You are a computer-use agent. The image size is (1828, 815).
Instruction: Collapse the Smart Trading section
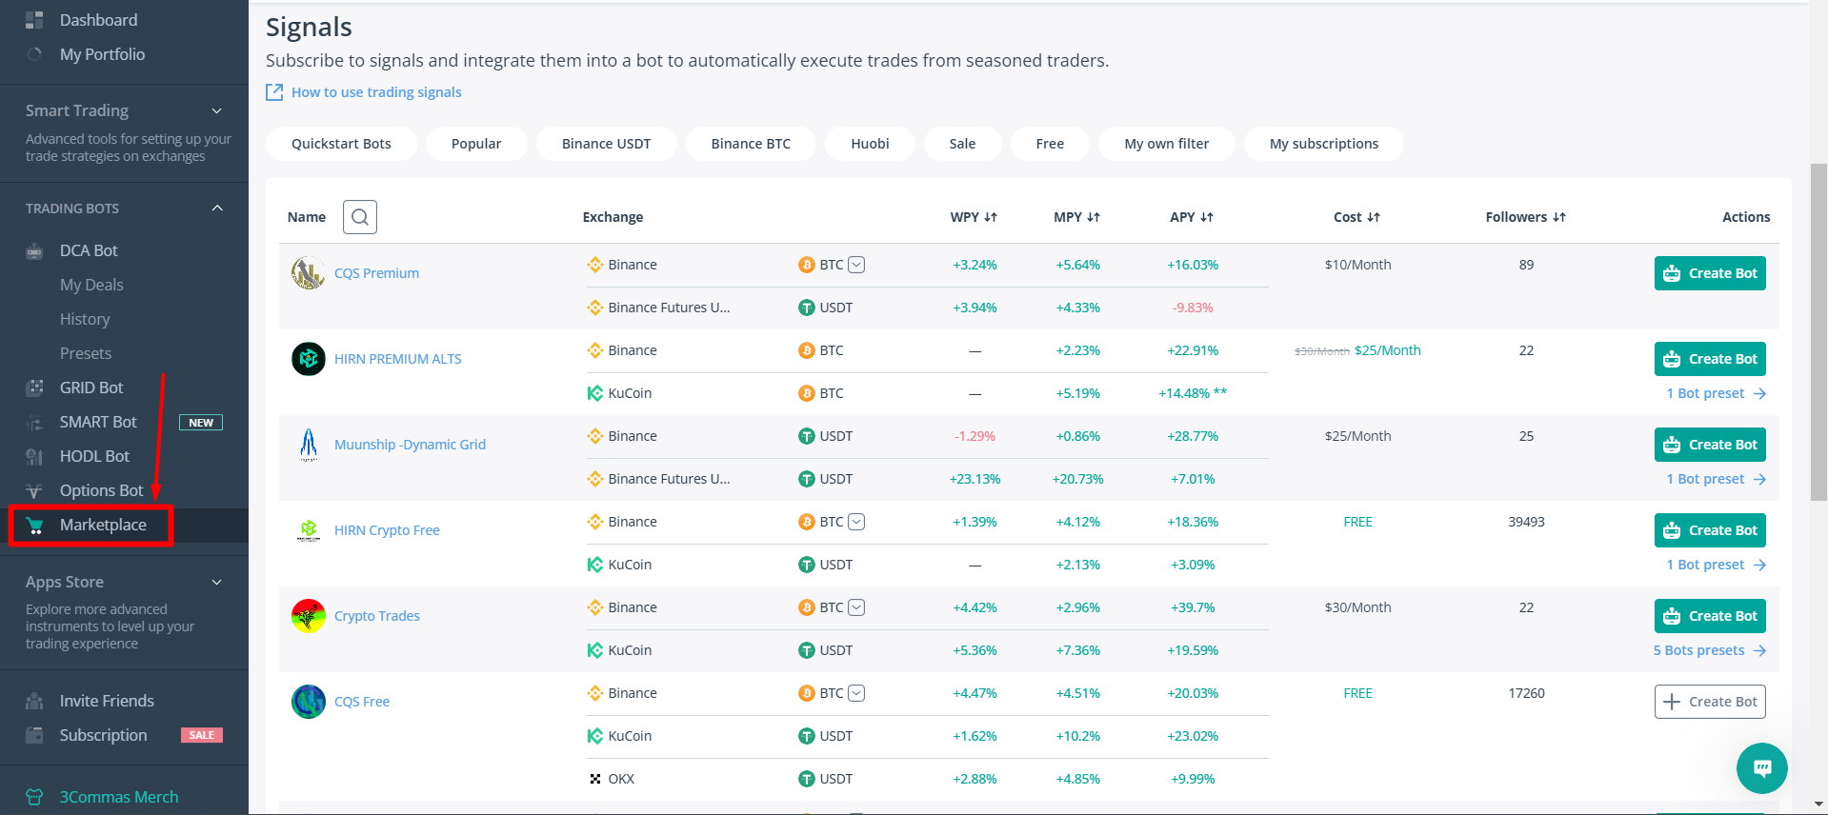217,111
